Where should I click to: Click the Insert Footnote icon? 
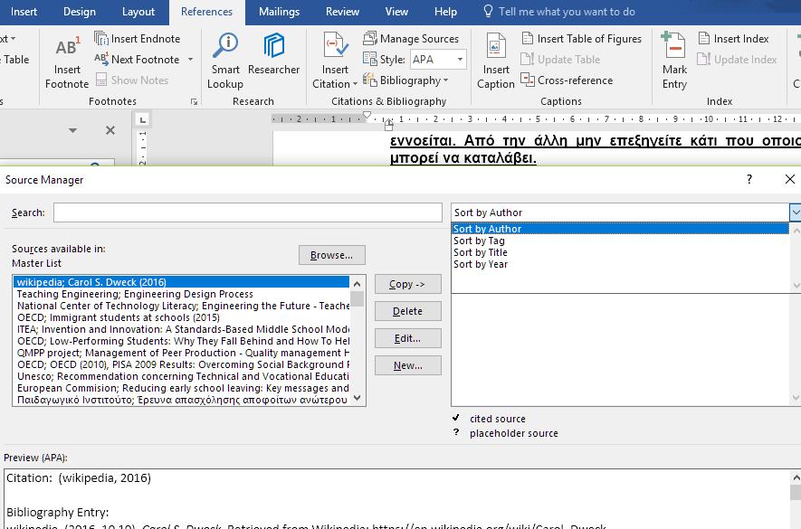(x=68, y=48)
